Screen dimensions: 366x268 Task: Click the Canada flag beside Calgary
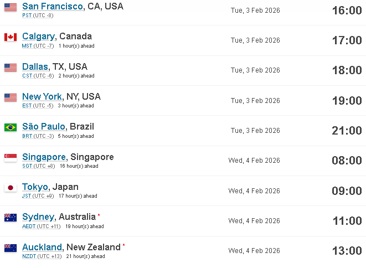pyautogui.click(x=11, y=37)
